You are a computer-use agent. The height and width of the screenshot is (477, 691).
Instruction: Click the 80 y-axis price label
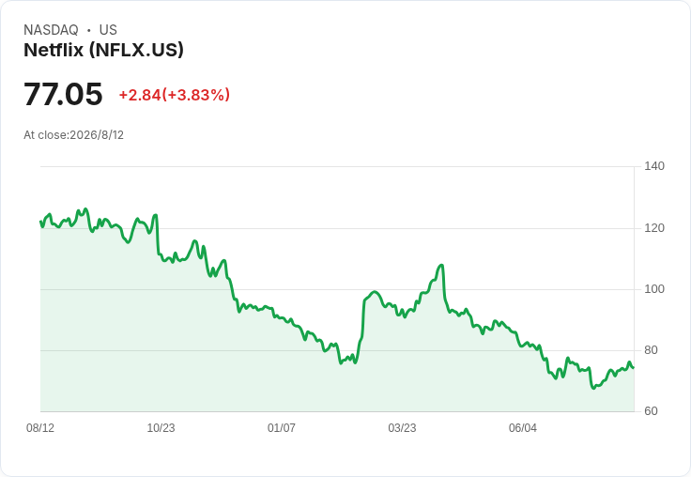tap(651, 350)
